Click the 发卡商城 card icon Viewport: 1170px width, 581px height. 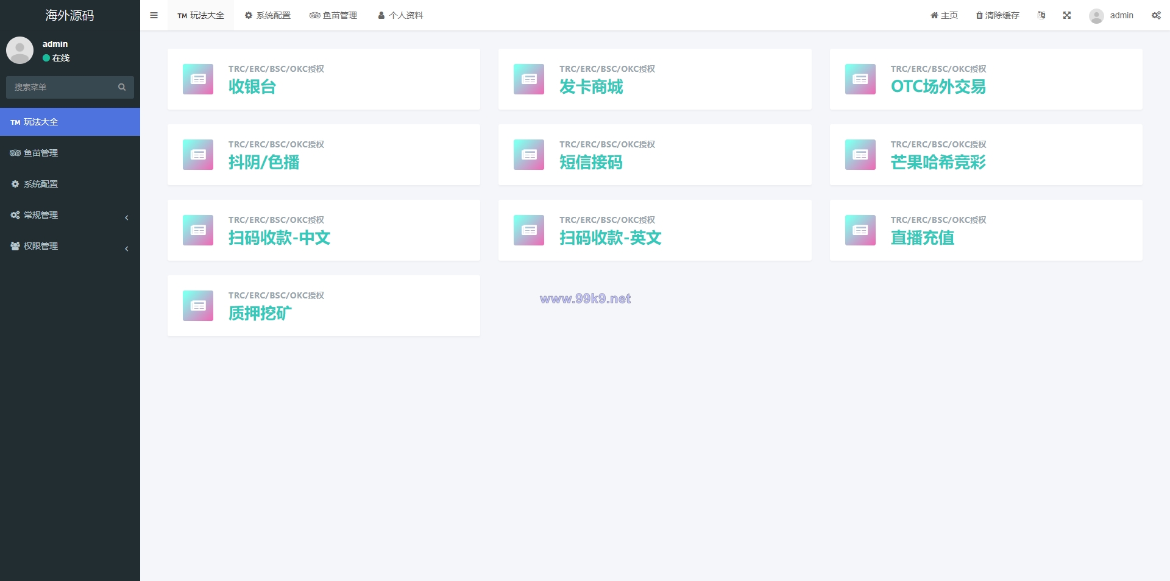(529, 79)
